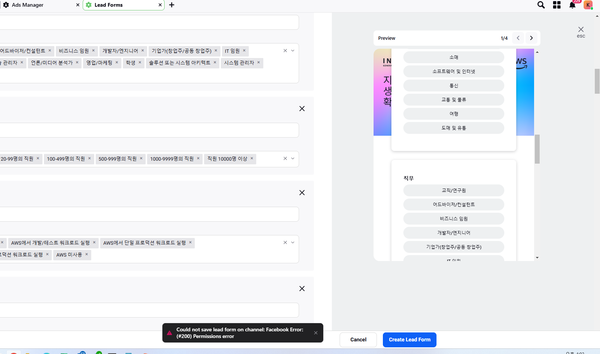Select 교통 및 물류 preview option
The height and width of the screenshot is (354, 600).
coord(454,100)
